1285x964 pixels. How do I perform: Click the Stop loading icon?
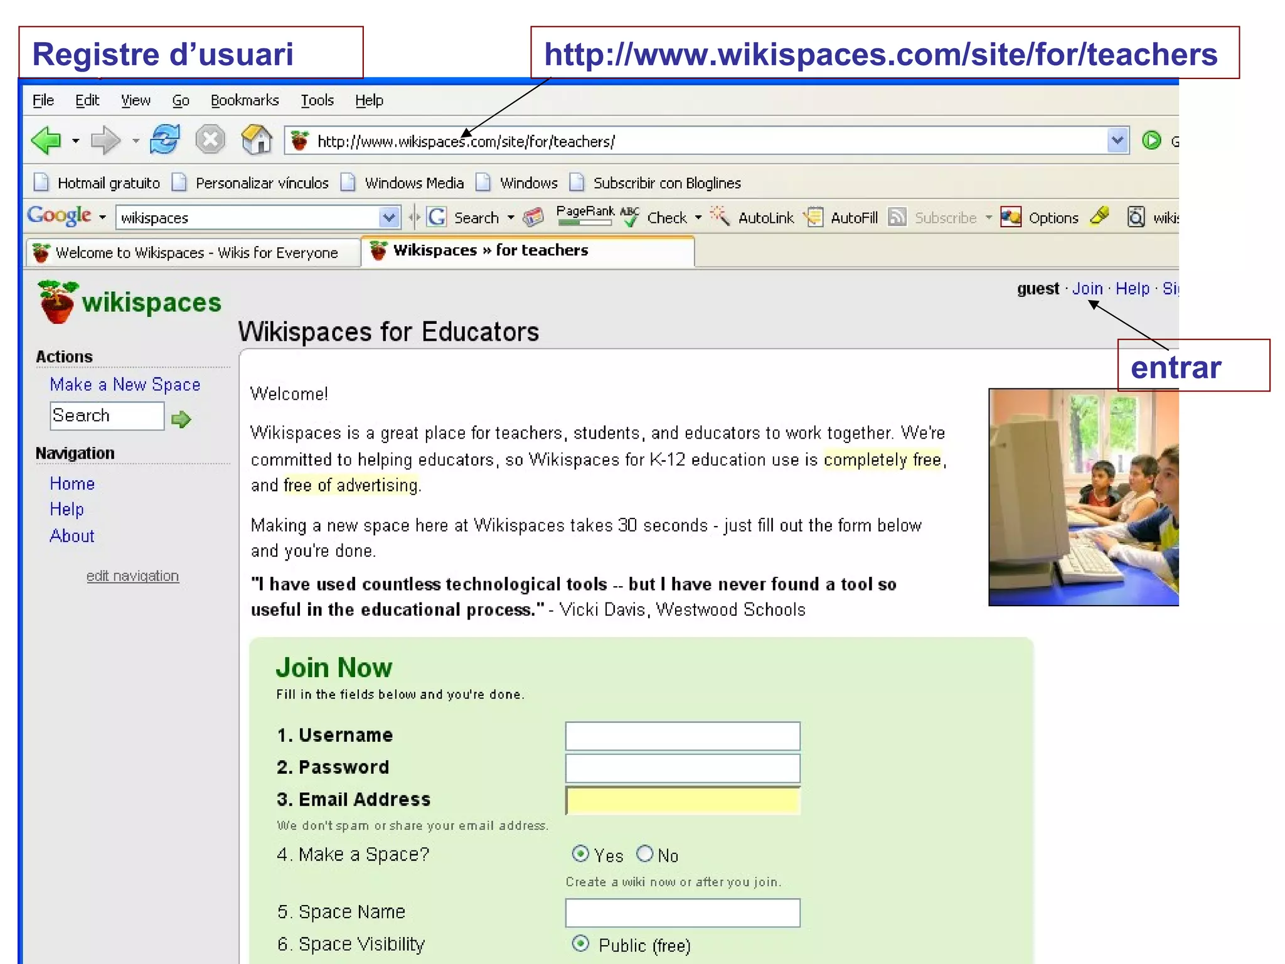210,139
